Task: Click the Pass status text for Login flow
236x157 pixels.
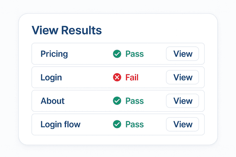Action: click(x=135, y=124)
